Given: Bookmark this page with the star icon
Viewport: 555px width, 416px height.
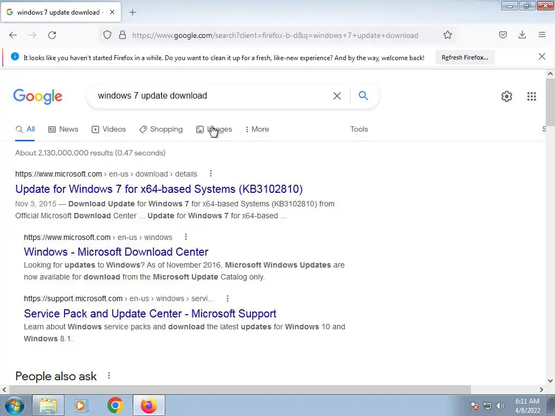Looking at the screenshot, I should [x=448, y=35].
